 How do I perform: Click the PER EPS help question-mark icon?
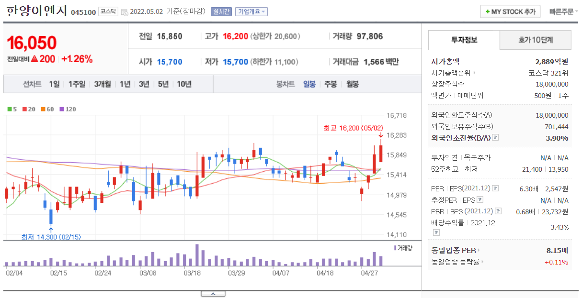pyautogui.click(x=495, y=188)
